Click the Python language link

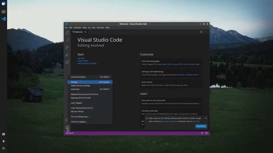170,64
